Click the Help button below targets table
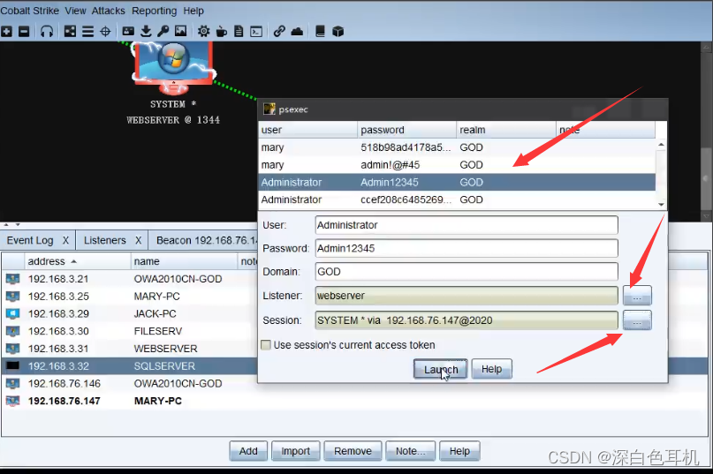Image resolution: width=713 pixels, height=474 pixels. coord(459,451)
